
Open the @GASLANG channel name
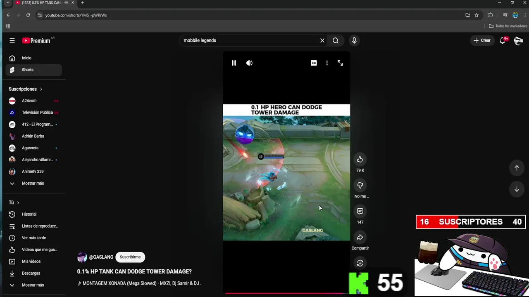[x=101, y=257]
